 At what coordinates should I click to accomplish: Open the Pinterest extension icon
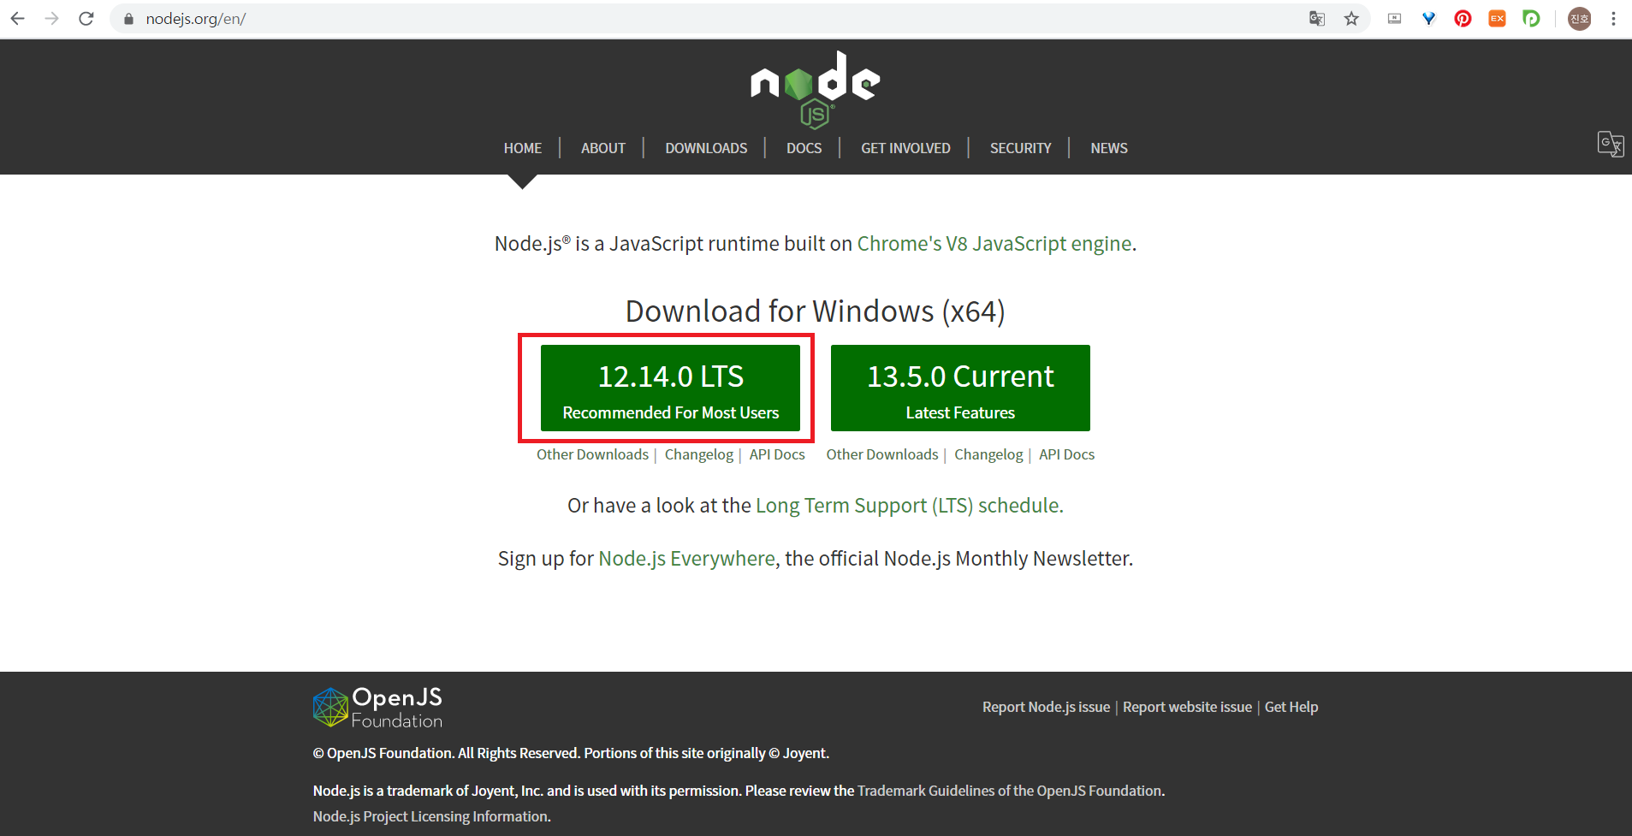[1463, 19]
